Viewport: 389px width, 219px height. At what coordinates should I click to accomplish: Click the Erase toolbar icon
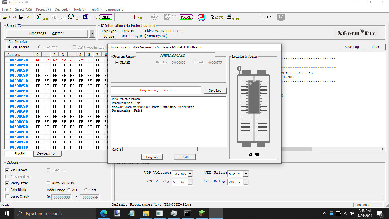(170, 17)
